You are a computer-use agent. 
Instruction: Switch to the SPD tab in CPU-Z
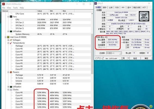pyautogui.click(x=123, y=7)
